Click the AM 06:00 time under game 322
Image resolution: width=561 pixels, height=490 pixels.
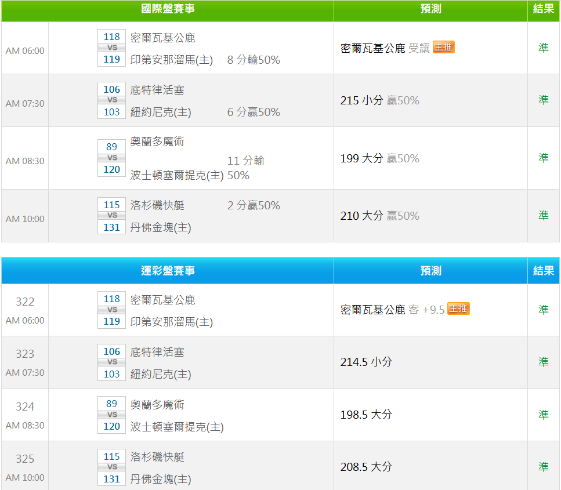pyautogui.click(x=25, y=321)
